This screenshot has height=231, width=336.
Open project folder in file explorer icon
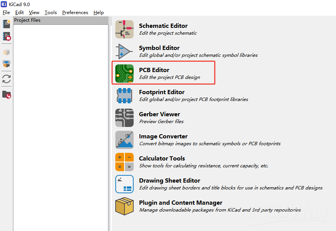click(6, 94)
